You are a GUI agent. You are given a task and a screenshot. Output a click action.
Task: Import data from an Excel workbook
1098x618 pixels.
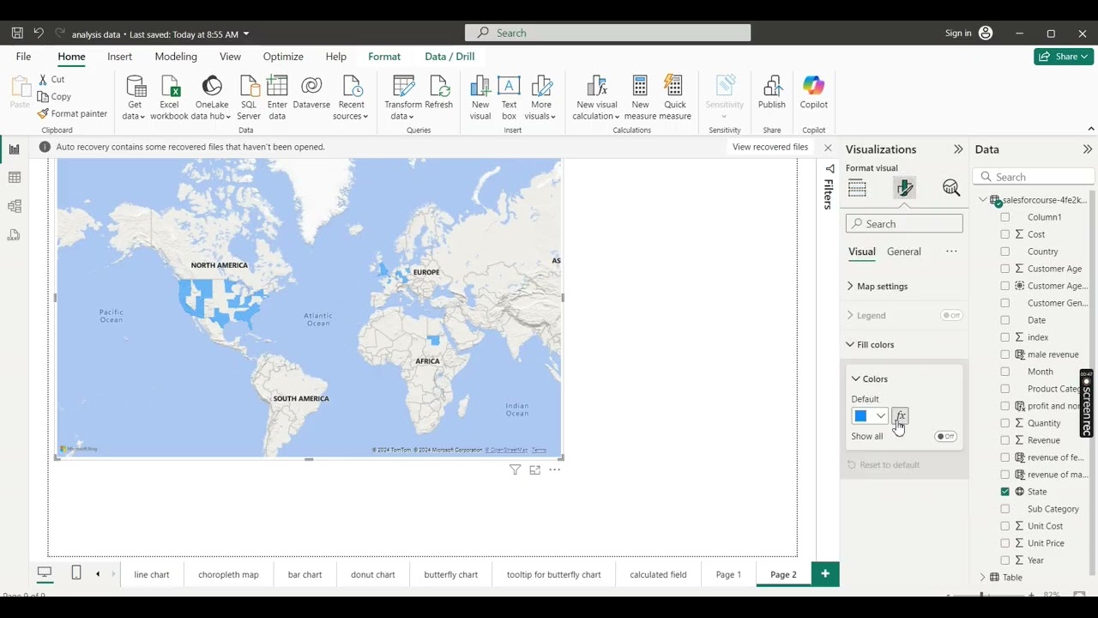(169, 97)
